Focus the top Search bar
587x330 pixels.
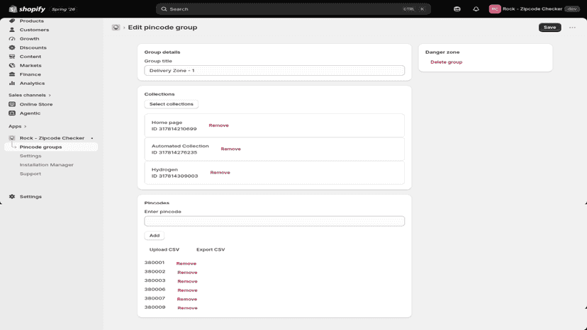coord(293,9)
